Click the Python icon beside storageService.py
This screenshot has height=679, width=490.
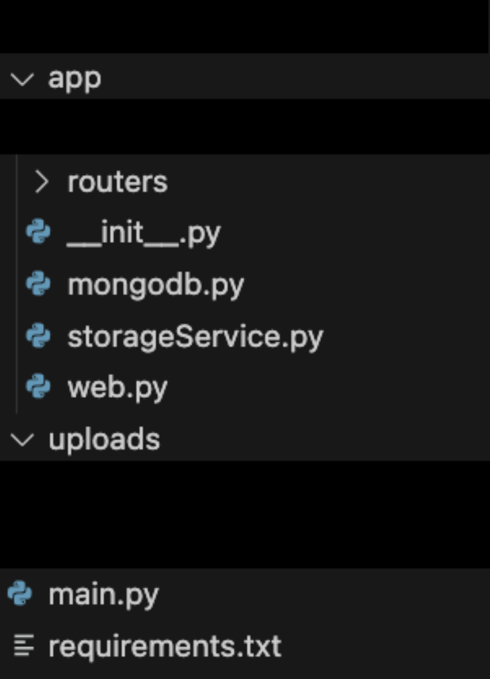pyautogui.click(x=38, y=335)
